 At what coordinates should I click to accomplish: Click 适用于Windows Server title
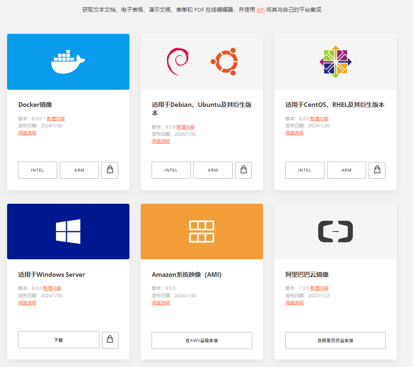[51, 275]
